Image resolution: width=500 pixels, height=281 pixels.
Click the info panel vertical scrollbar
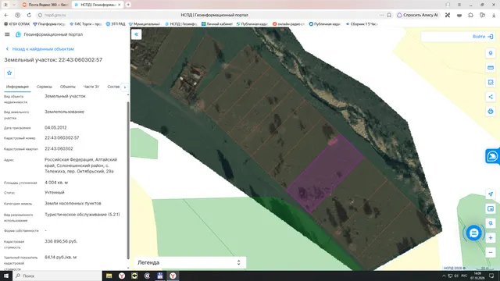(x=128, y=180)
